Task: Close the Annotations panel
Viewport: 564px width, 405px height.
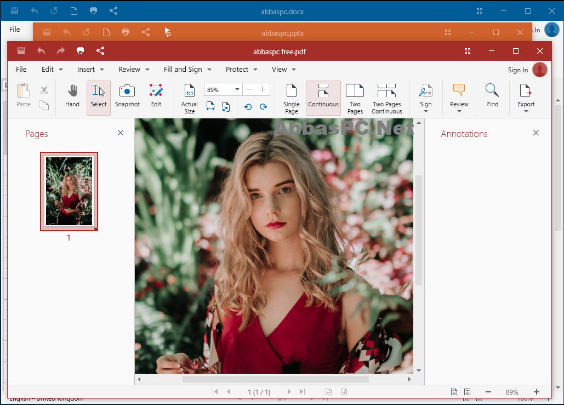Action: (536, 133)
